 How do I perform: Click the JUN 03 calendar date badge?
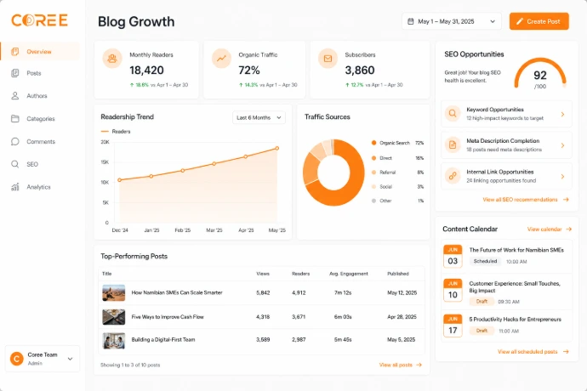tap(453, 257)
